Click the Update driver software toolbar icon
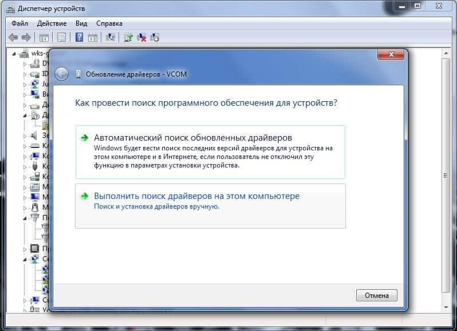This screenshot has width=457, height=331. point(128,37)
